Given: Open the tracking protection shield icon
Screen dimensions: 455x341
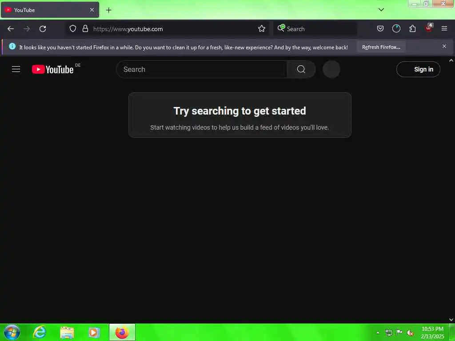Looking at the screenshot, I should [73, 29].
